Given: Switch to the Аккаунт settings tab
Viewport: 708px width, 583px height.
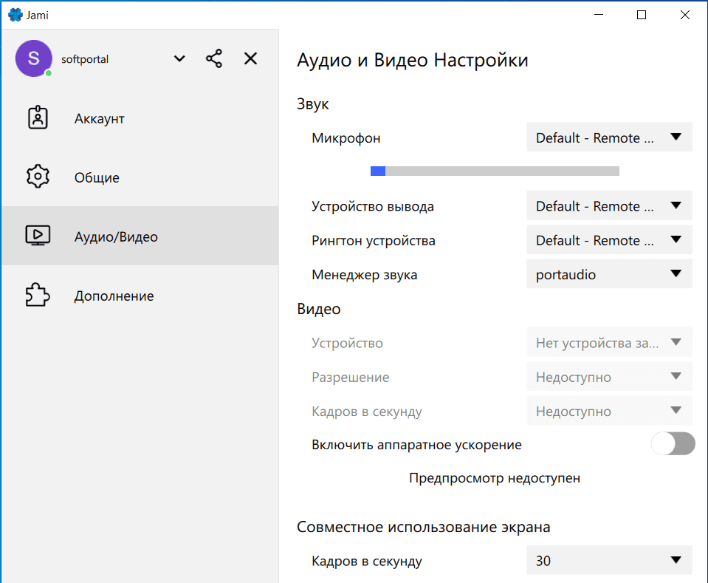Looking at the screenshot, I should click(x=99, y=118).
